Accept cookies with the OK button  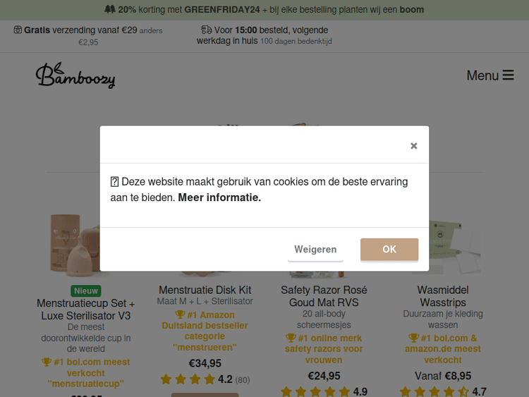tap(389, 250)
